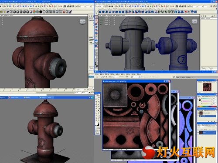Open the Help menu in left Maya window

tap(51, 4)
